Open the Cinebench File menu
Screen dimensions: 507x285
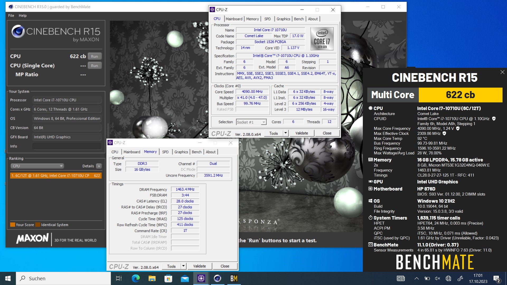[x=11, y=16]
